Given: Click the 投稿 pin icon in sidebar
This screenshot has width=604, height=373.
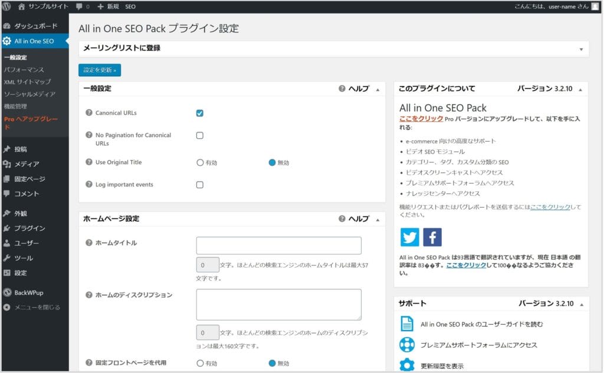Looking at the screenshot, I should 6,149.
